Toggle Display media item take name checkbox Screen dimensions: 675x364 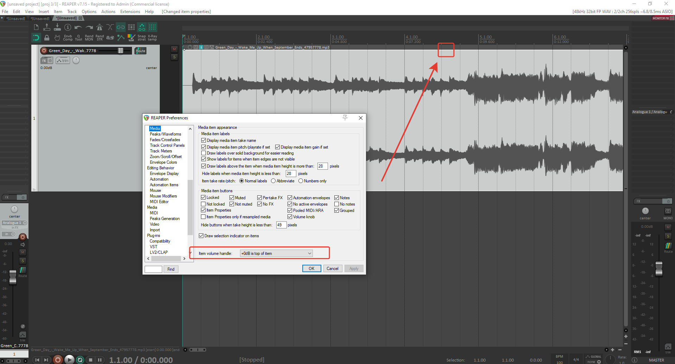pyautogui.click(x=203, y=140)
